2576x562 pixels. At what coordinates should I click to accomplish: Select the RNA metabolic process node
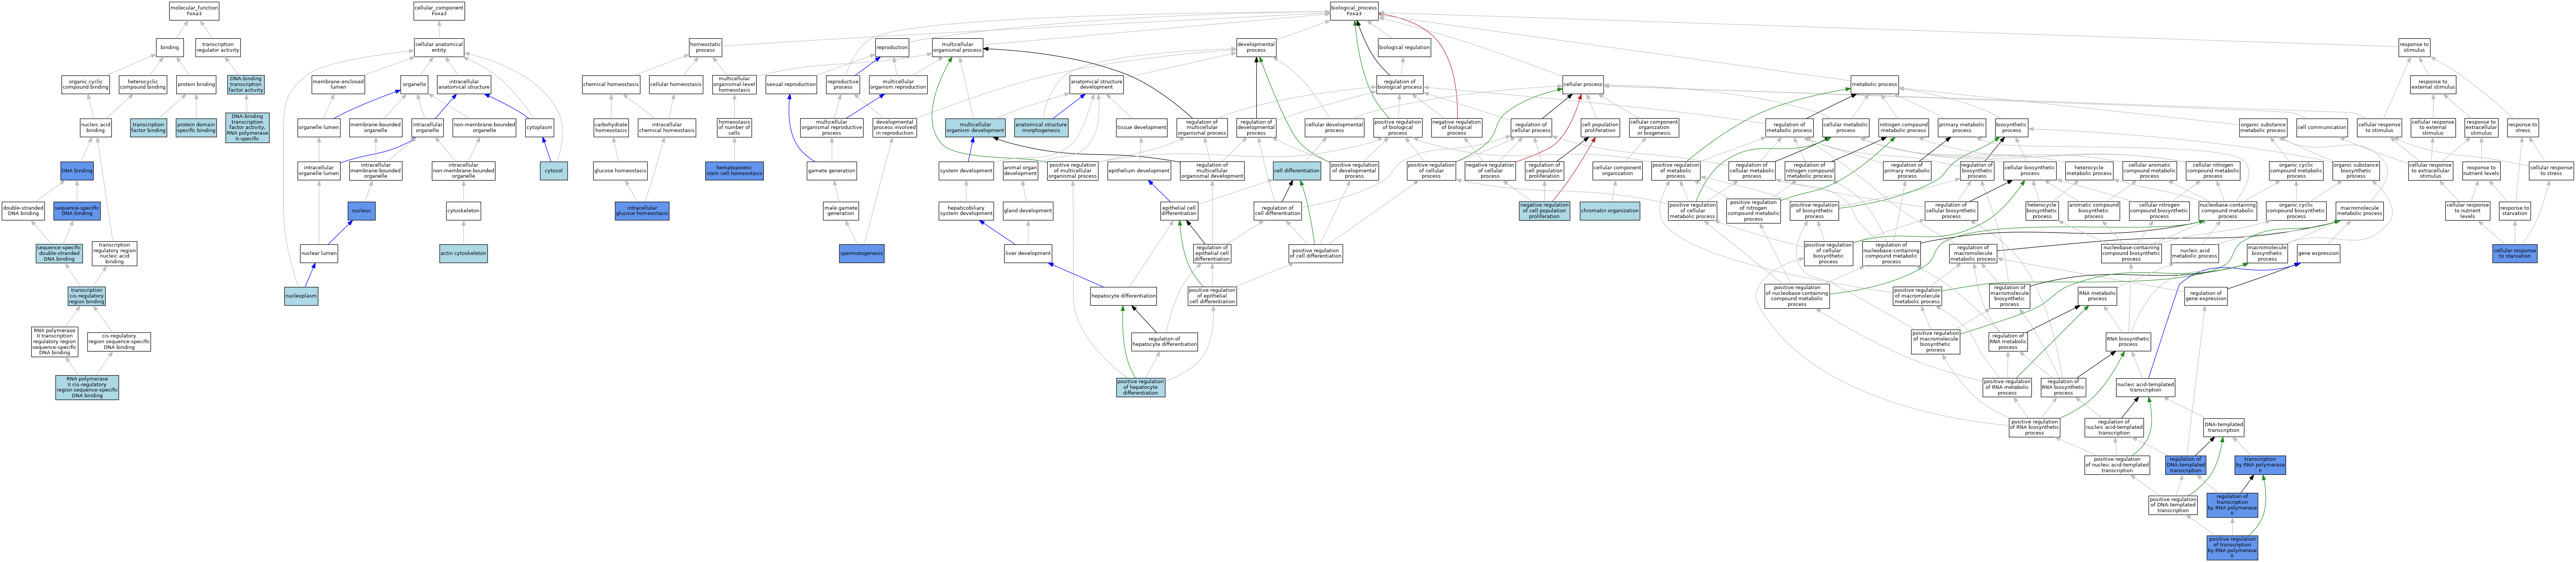click(x=2097, y=296)
